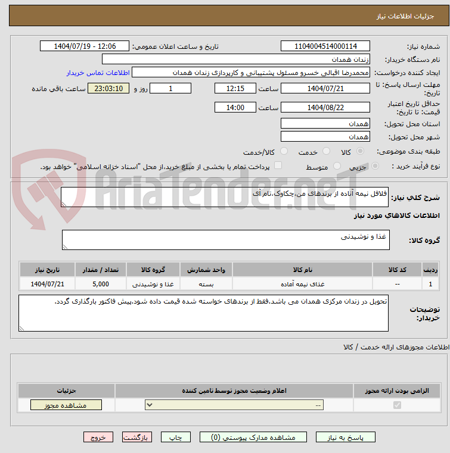The height and width of the screenshot is (453, 450).
Task: Open اطلاعات تماس خریدار link
Action: click(x=98, y=73)
